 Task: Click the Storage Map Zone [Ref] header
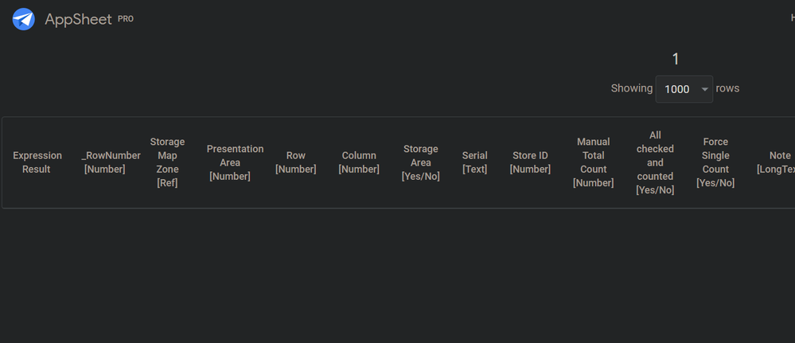(x=167, y=162)
